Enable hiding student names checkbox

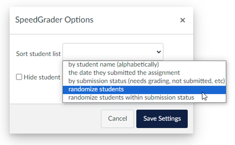point(19,77)
